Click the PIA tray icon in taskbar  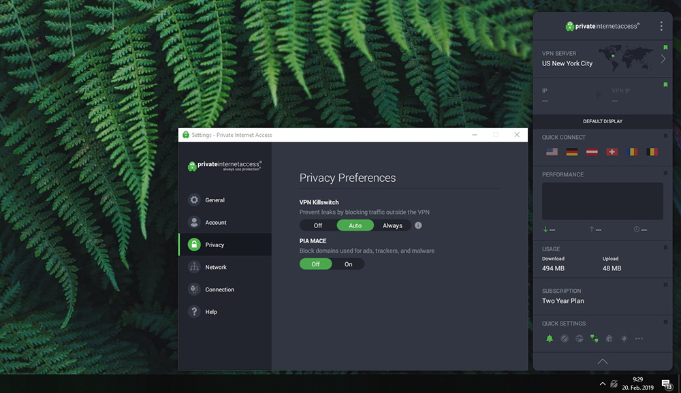[614, 383]
